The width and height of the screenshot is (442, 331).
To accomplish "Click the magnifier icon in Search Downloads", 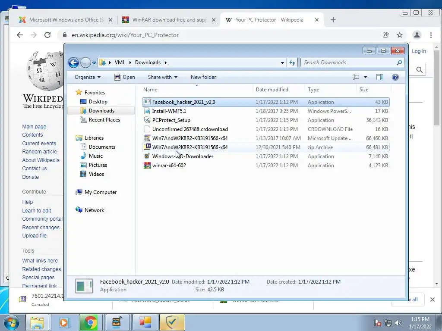I will click(399, 62).
